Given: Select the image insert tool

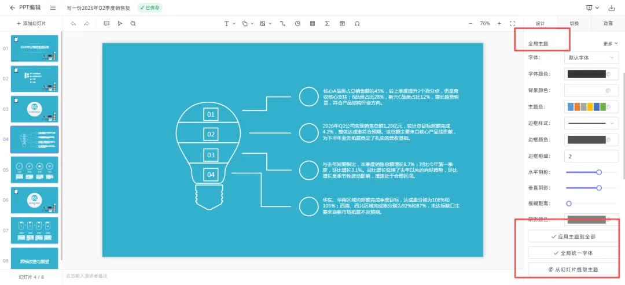Looking at the screenshot, I should point(263,24).
